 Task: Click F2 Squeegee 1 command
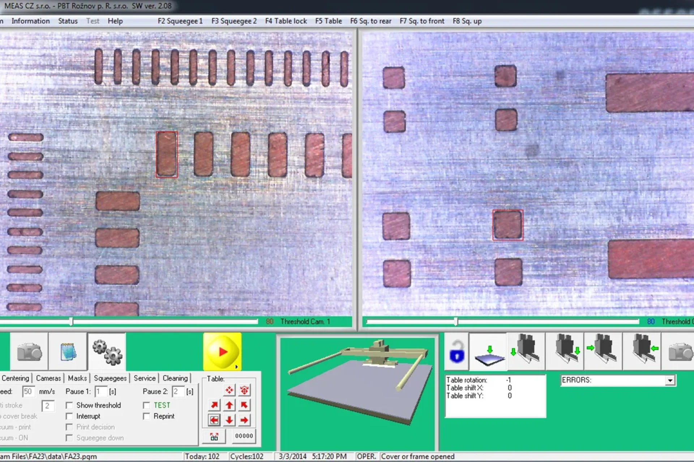180,21
